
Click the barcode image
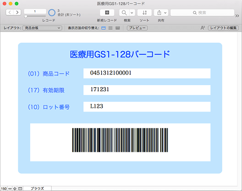click(x=120, y=140)
